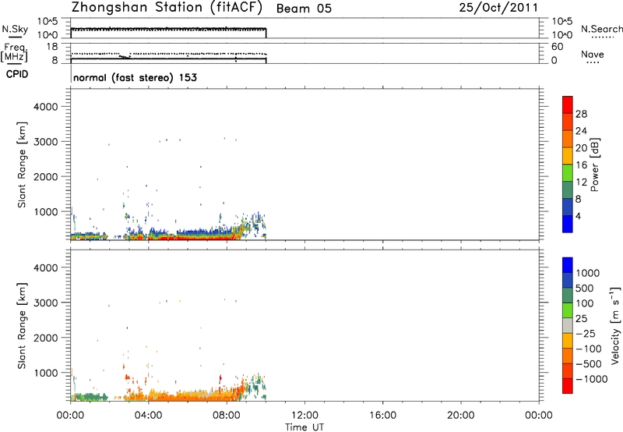Image resolution: width=623 pixels, height=432 pixels.
Task: Click the '−1000' label on the Velocity scale
Action: [591, 379]
